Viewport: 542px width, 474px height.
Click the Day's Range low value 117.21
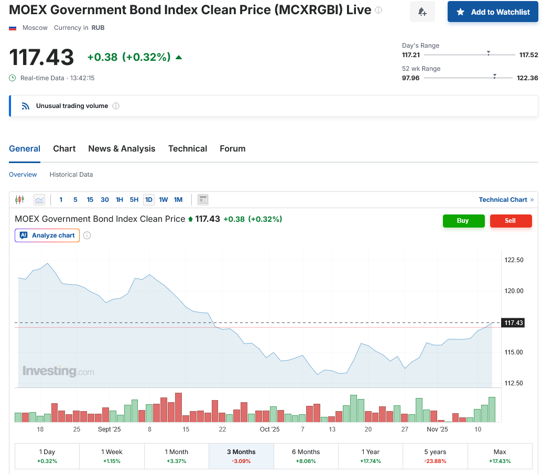[411, 55]
